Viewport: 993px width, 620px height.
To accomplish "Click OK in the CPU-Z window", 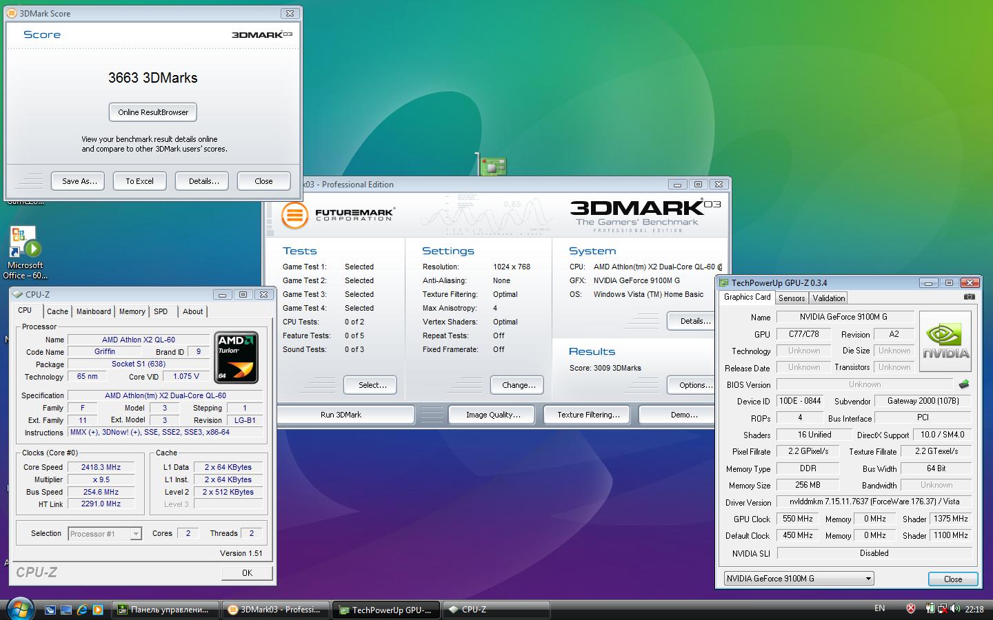I will coord(247,573).
